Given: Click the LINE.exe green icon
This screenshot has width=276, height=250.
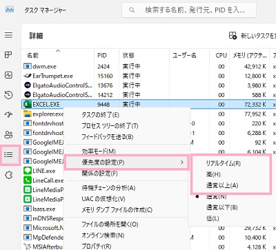Looking at the screenshot, I should click(28, 171).
